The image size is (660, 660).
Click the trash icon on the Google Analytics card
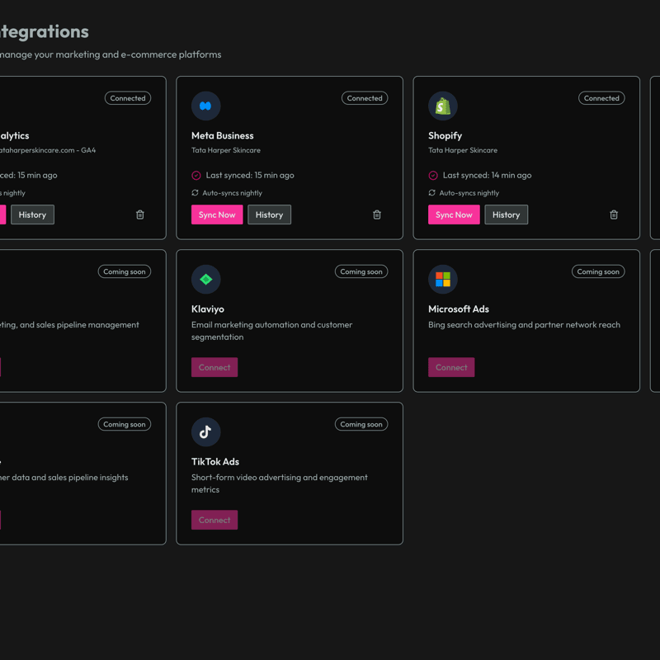[140, 214]
